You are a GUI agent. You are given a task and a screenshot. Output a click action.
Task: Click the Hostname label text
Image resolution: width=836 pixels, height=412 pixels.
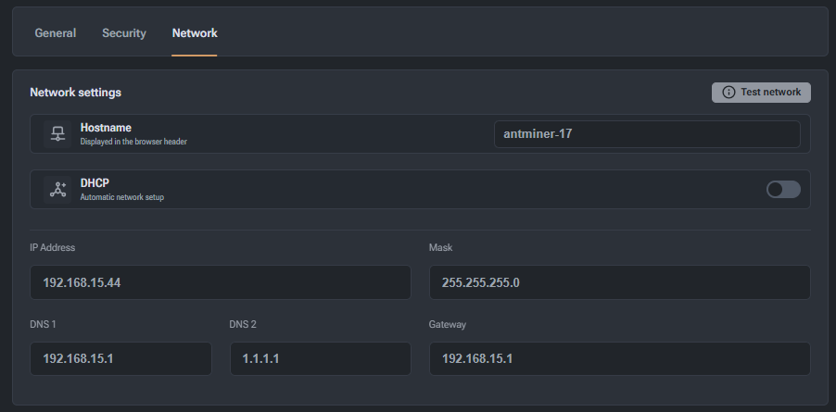[x=106, y=128]
